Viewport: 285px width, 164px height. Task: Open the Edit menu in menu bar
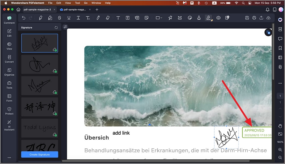[59, 3]
